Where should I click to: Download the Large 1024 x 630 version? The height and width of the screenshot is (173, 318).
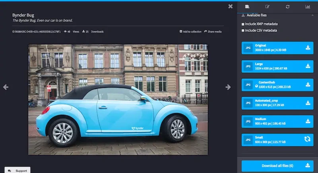pyautogui.click(x=308, y=66)
